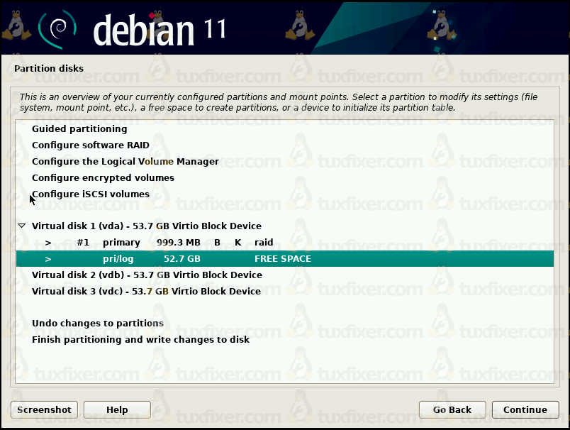Select Virtual disk 3 (vdc) device
Viewport: 570px width, 430px height.
click(x=146, y=292)
